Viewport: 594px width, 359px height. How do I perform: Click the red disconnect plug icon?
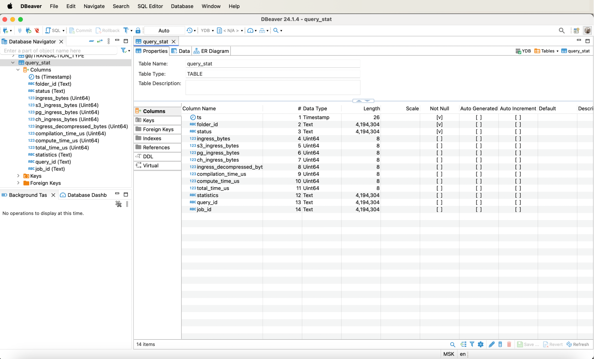pyautogui.click(x=37, y=31)
